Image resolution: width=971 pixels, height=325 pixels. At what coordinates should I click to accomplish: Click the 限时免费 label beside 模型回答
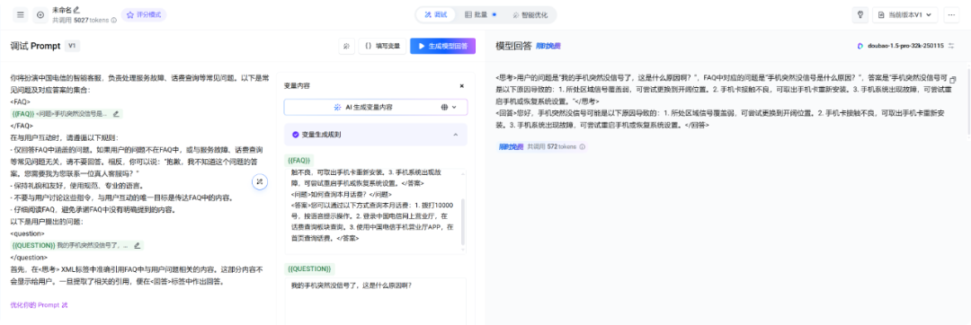548,47
